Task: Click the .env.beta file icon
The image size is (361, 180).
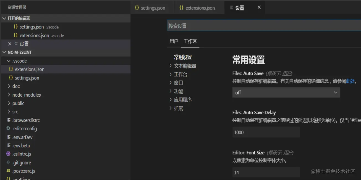Action: pos(9,145)
